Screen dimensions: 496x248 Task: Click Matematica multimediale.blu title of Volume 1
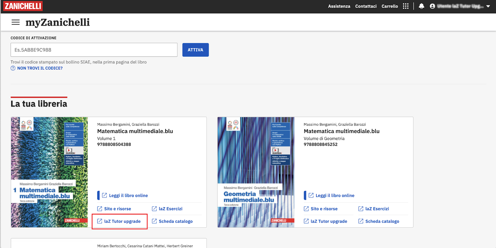135,131
